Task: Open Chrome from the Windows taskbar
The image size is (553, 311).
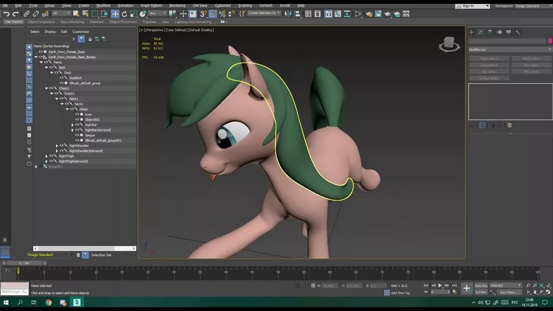Action: click(x=48, y=302)
